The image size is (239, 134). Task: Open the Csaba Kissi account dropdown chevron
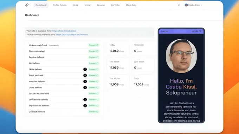coord(201,5)
